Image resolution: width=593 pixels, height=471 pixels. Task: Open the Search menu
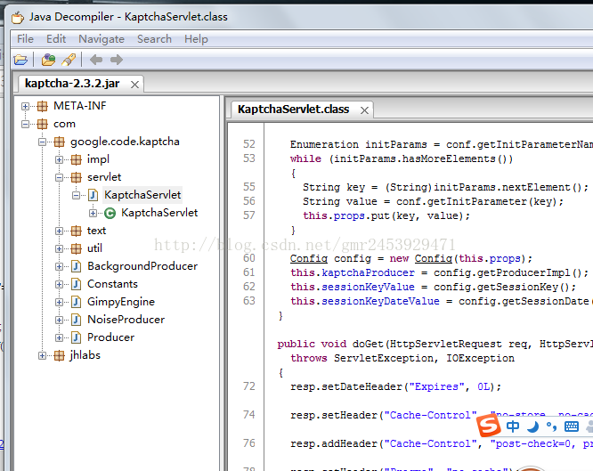pos(154,39)
